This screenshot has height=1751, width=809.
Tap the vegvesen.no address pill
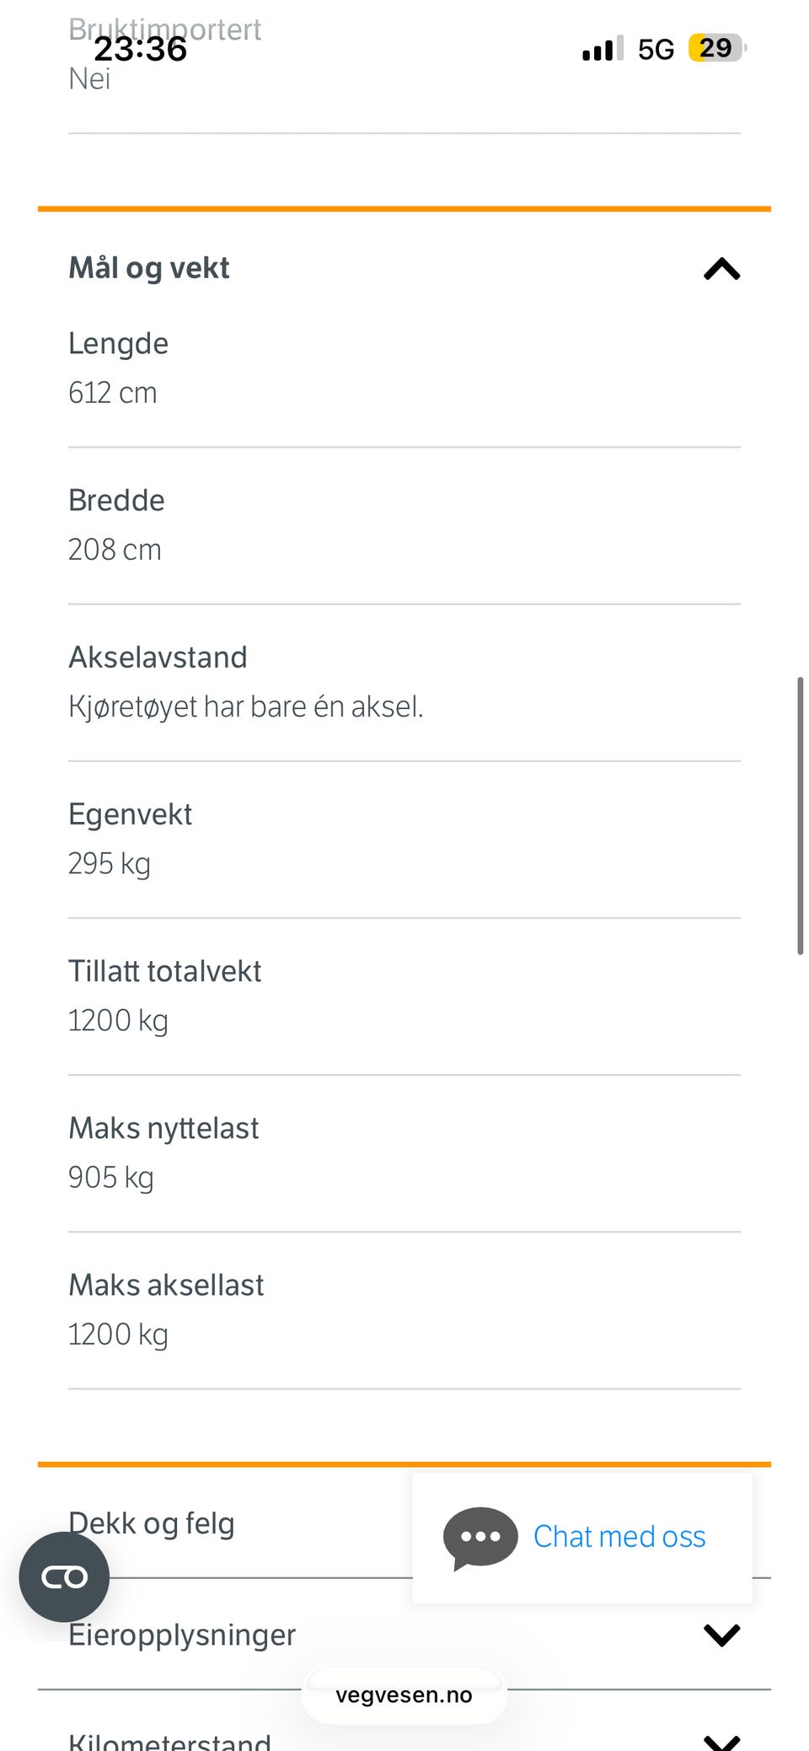[x=404, y=1695]
